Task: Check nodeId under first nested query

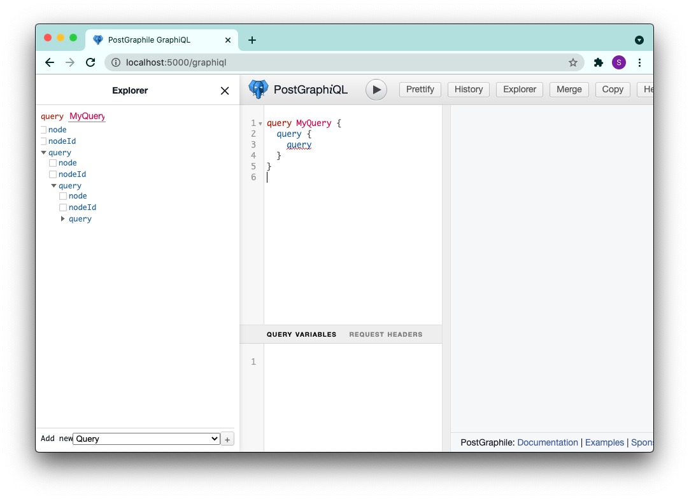Action: tap(53, 174)
